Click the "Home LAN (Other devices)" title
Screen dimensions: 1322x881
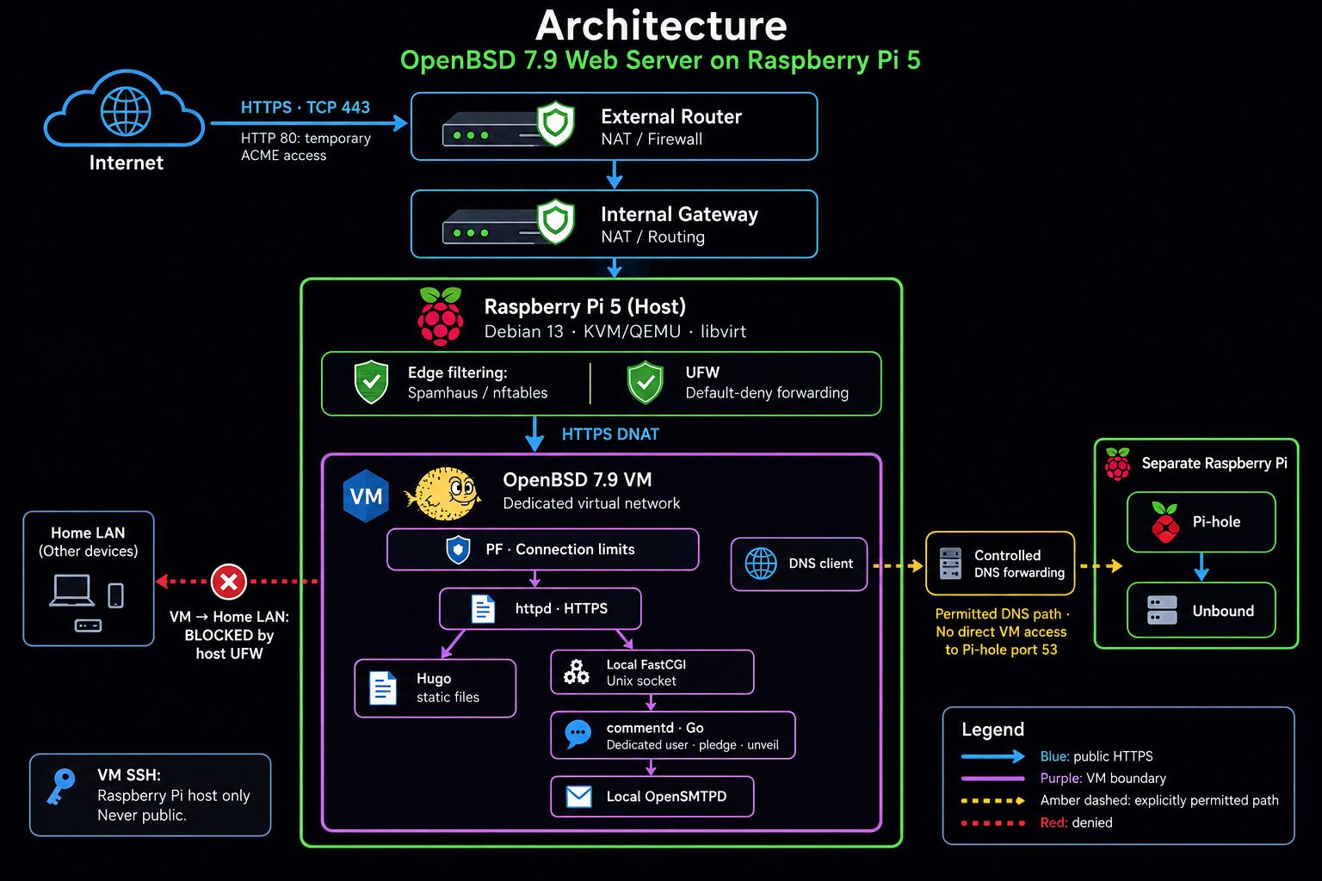click(88, 542)
